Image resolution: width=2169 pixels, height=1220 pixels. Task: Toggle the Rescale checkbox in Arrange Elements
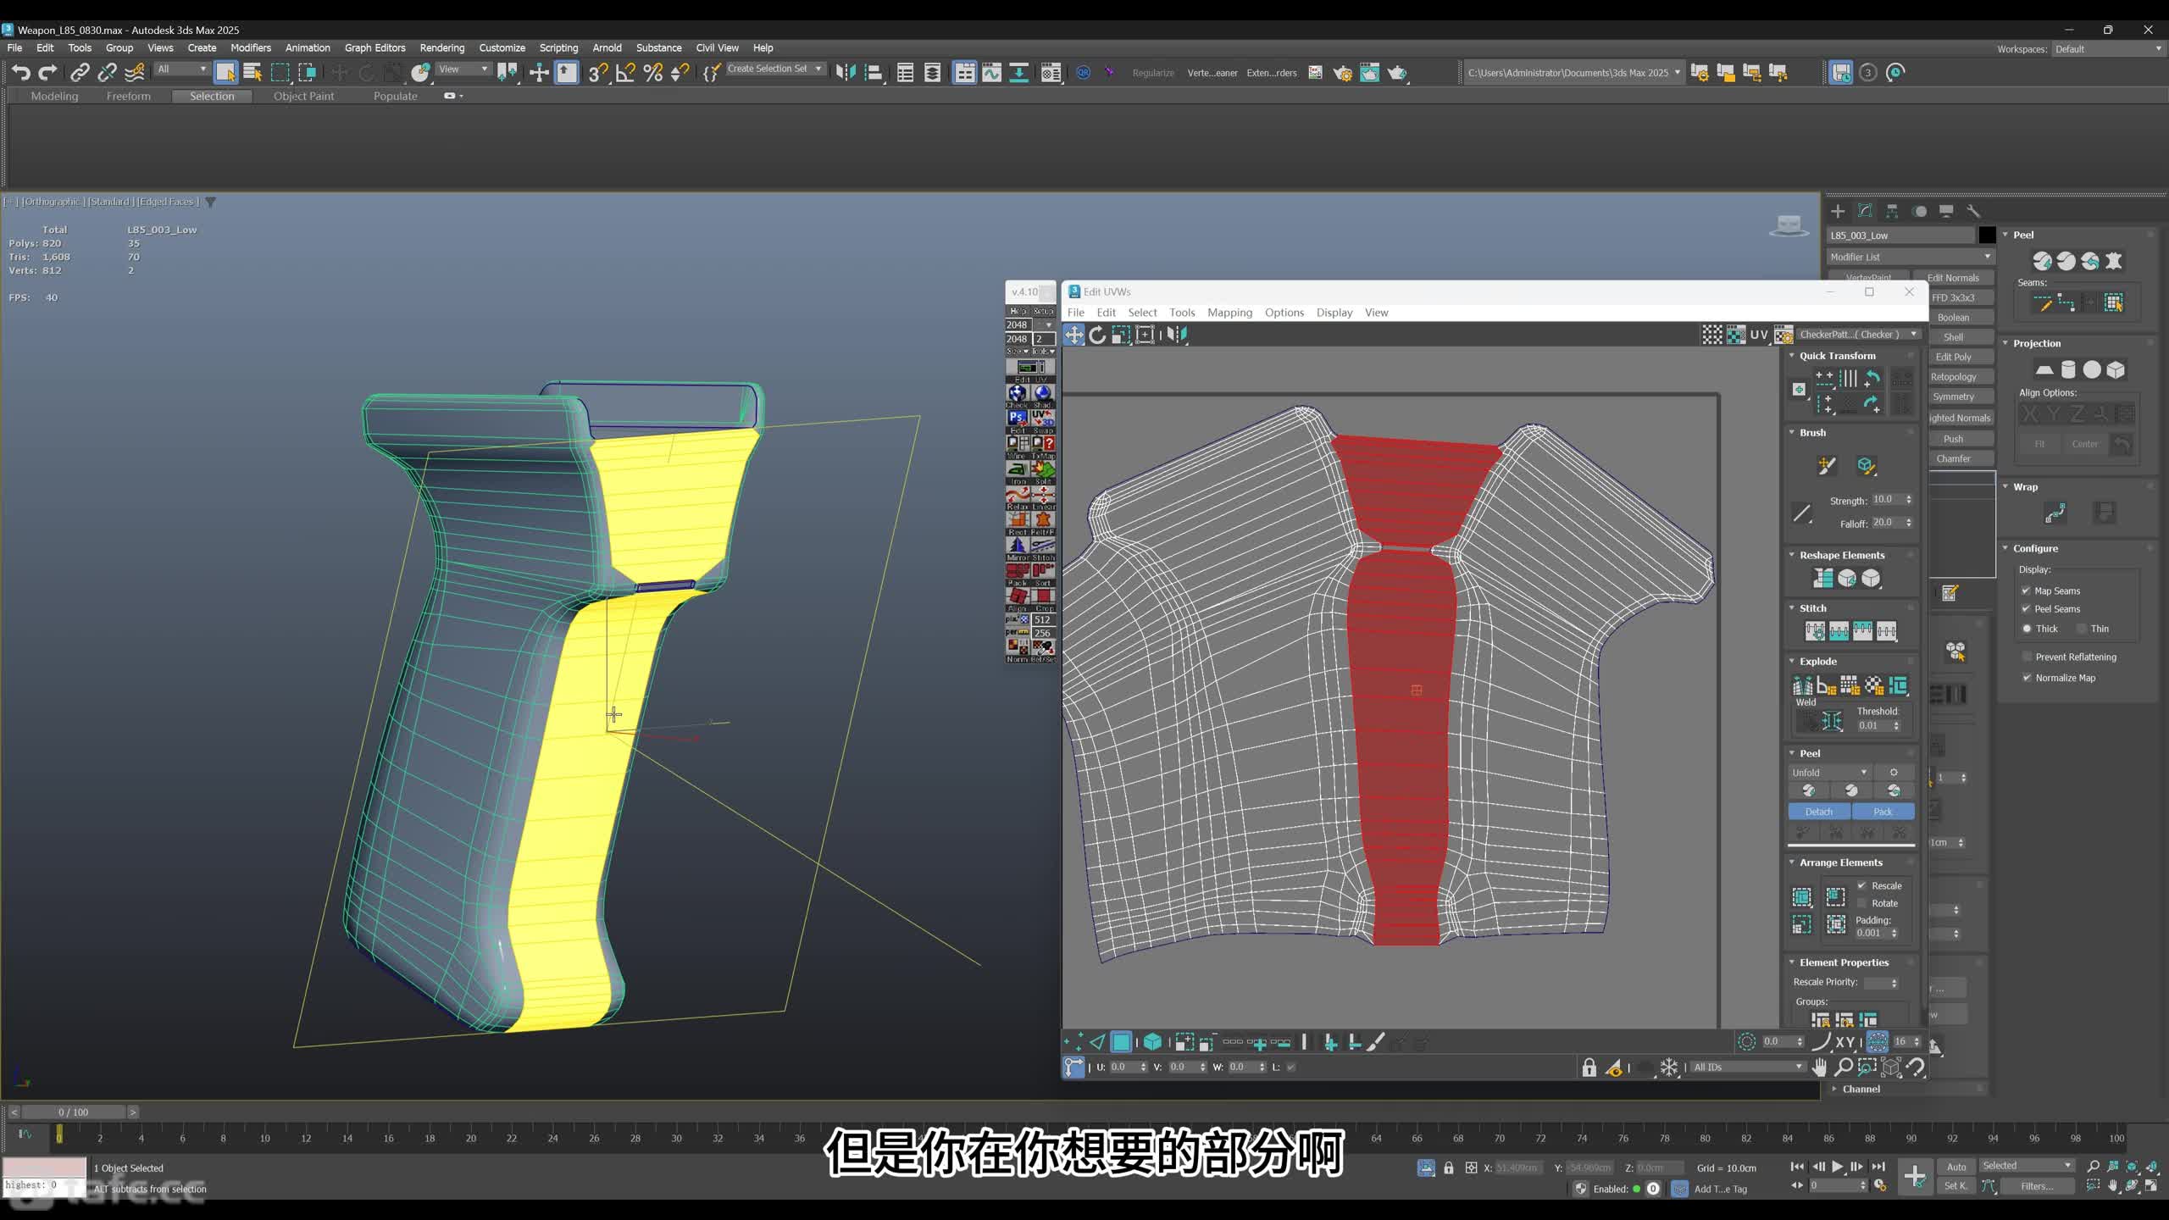coord(1861,885)
